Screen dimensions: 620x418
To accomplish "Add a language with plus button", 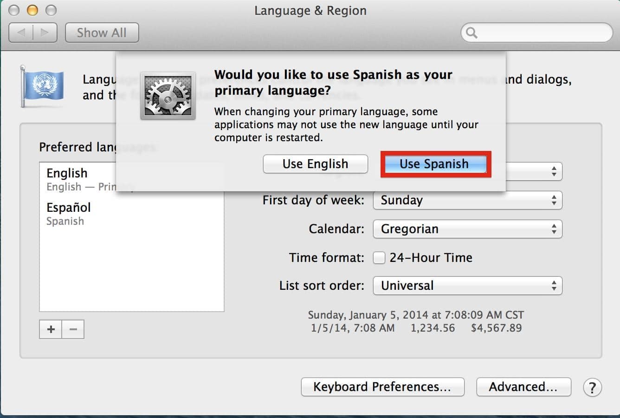I will (x=51, y=329).
